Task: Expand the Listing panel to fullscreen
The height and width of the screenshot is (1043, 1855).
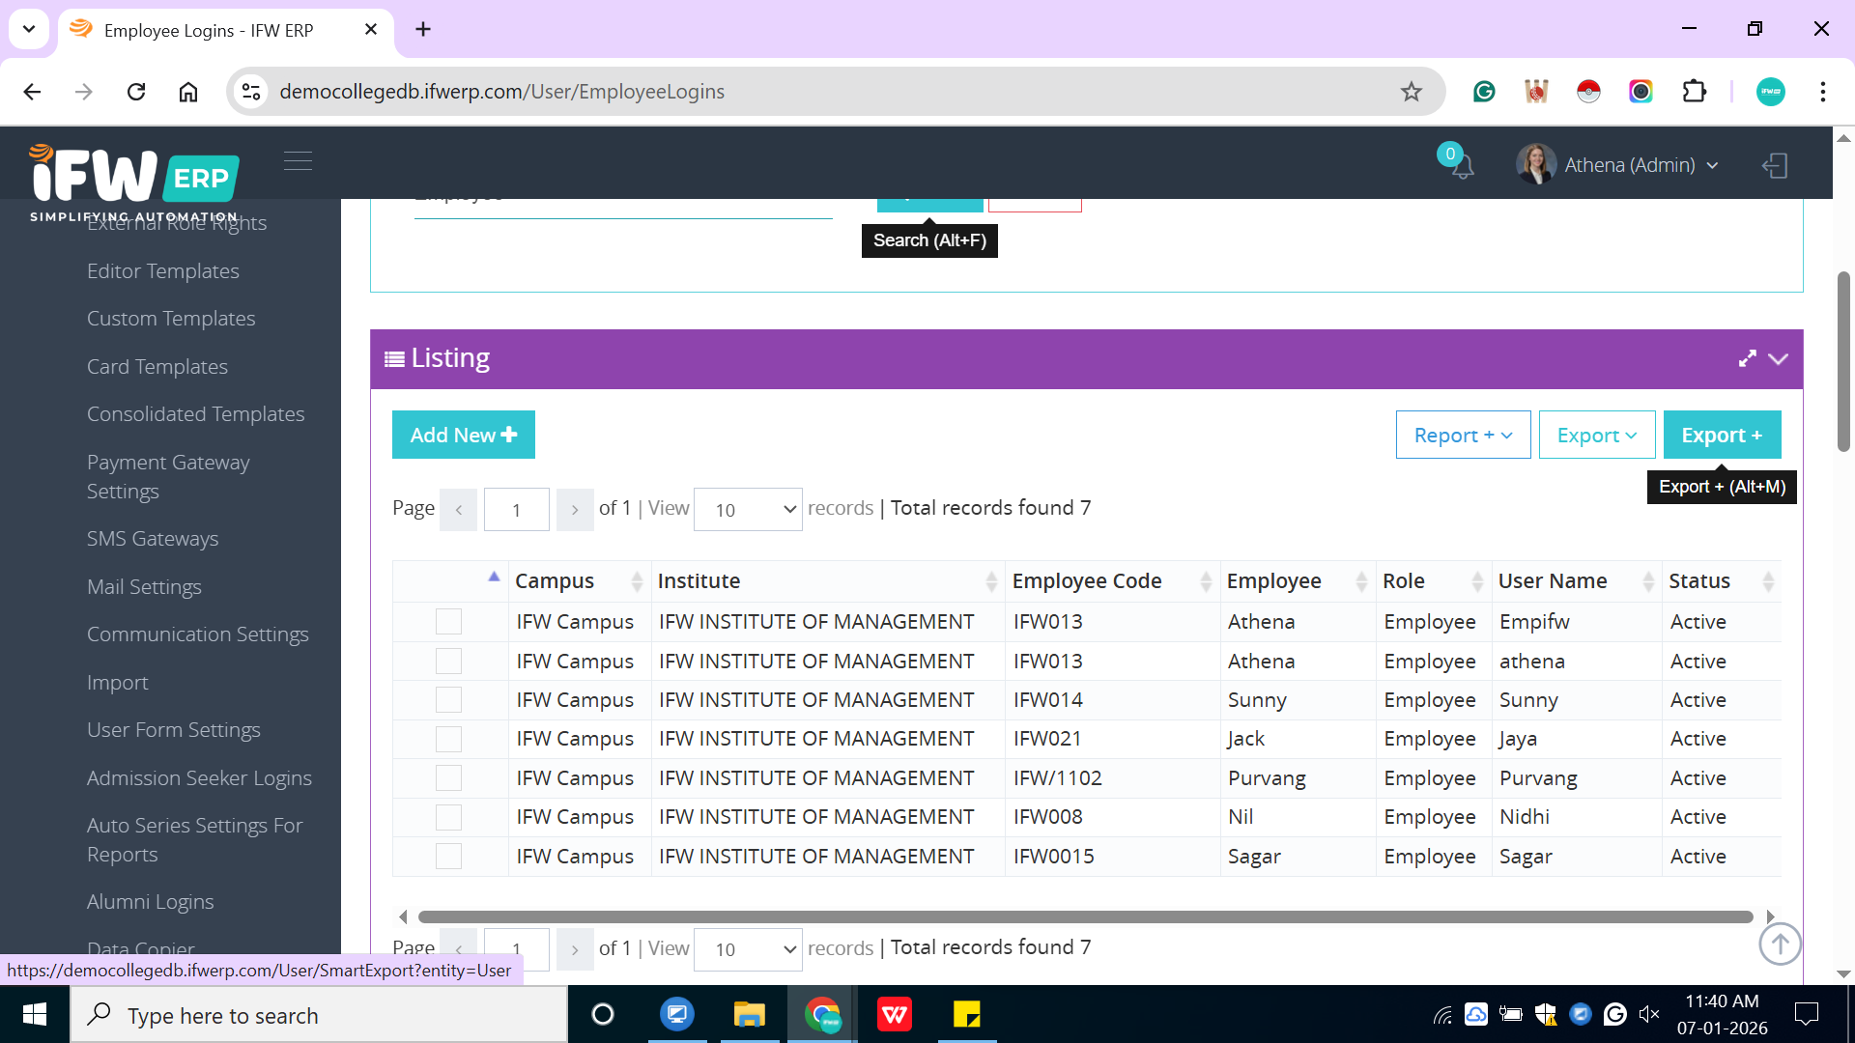Action: pos(1747,358)
